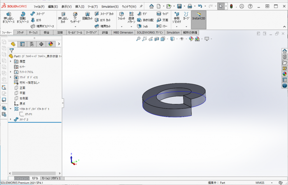The height and width of the screenshot is (185, 288).
Task: Open the Appearances color wheel in right pane
Action: pyautogui.click(x=284, y=74)
